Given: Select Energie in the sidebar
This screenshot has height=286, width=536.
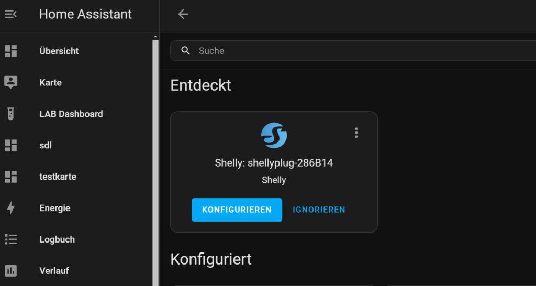Looking at the screenshot, I should (x=54, y=208).
